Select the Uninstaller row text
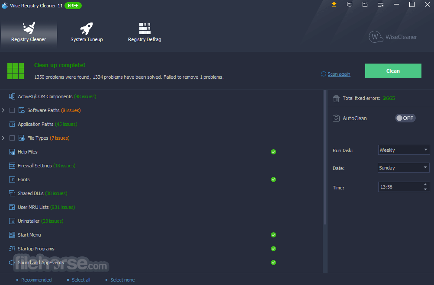 tap(40, 221)
